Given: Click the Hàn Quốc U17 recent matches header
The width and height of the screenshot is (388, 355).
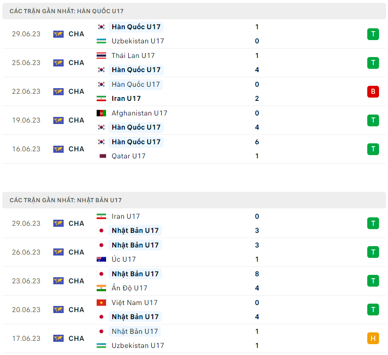Looking at the screenshot, I should click(67, 11).
